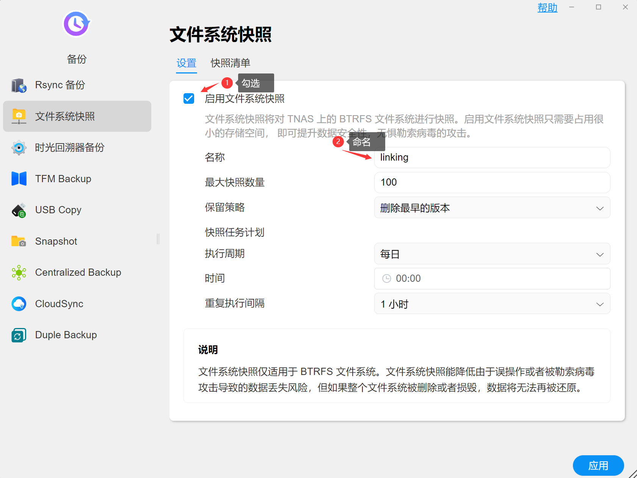Click the purple backup app logo

point(77,24)
